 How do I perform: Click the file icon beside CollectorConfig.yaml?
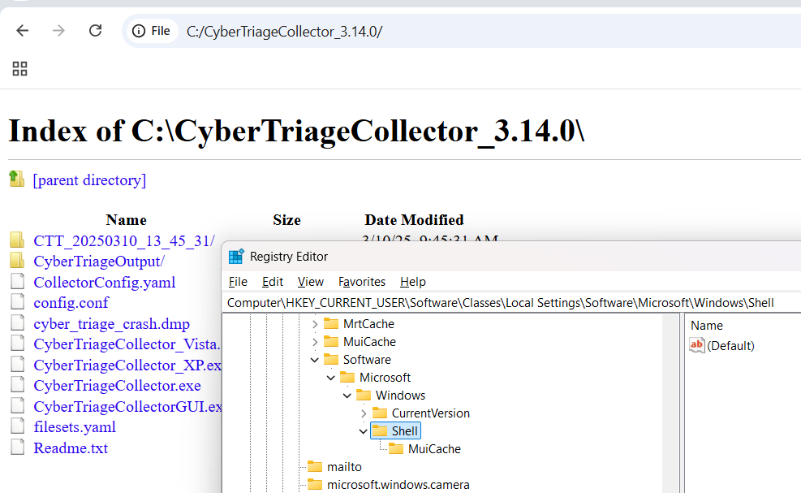click(18, 281)
